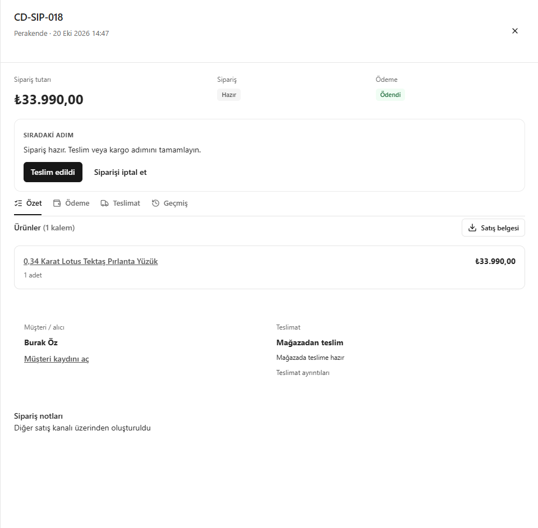Click the Müşteri / alıcı label
The width and height of the screenshot is (538, 528).
tap(44, 327)
